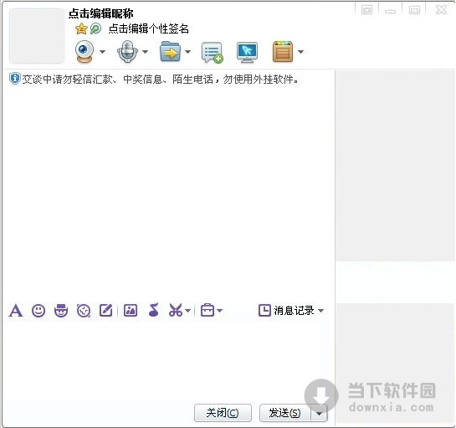456x428 pixels.
Task: Expand the applications box dropdown arrow
Action: click(x=300, y=52)
